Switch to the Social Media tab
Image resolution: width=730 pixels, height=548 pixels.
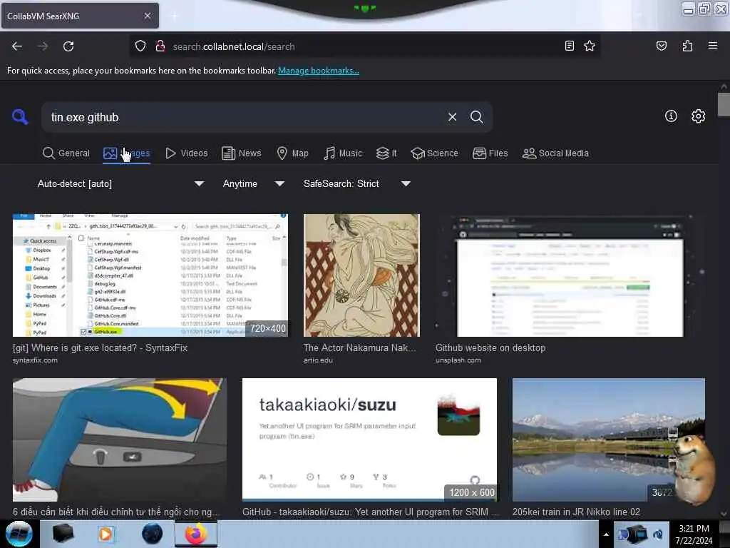555,153
